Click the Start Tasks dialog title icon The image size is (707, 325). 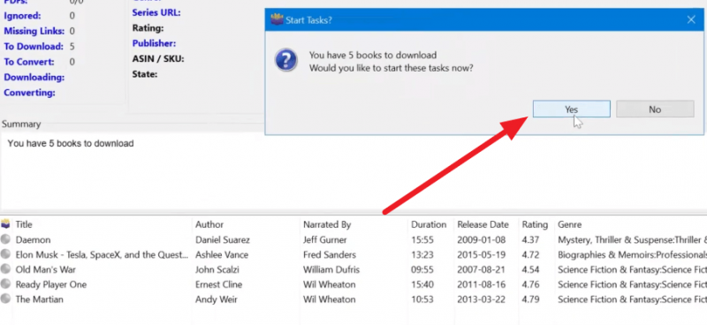[277, 19]
